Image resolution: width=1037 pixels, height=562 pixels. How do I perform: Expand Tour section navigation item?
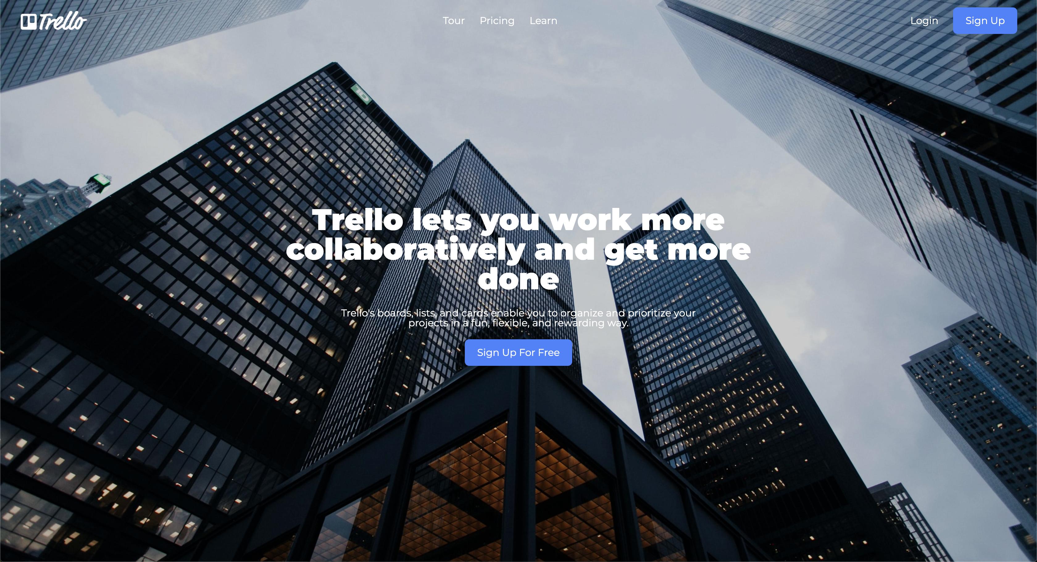[x=453, y=20]
